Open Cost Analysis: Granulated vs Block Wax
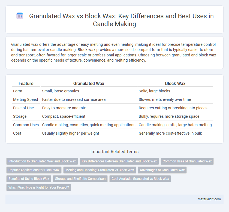Viewport: 229px width, 212px height. tap(140, 179)
